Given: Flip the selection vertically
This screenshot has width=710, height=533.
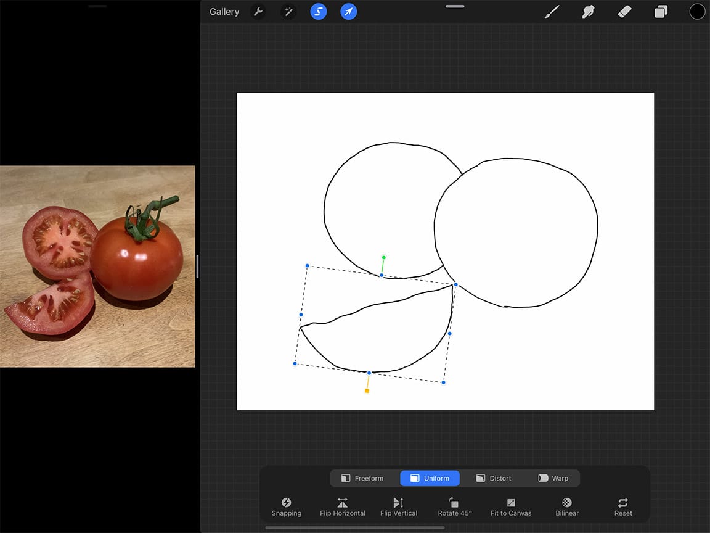Looking at the screenshot, I should [x=398, y=507].
